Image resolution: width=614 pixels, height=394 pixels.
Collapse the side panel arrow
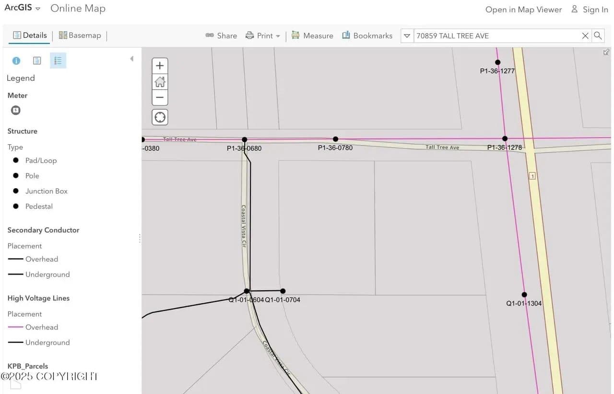[x=131, y=59]
